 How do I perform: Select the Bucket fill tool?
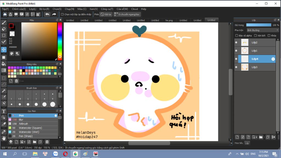point(4,64)
